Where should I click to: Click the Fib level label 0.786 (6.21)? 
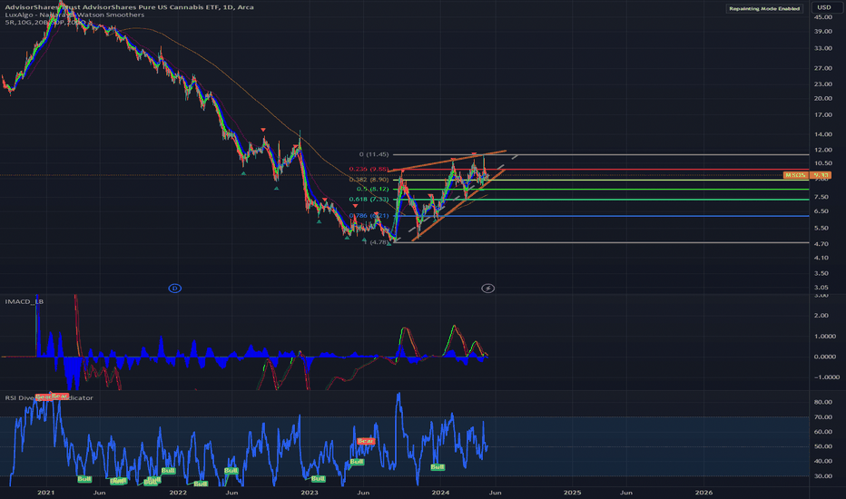point(369,216)
